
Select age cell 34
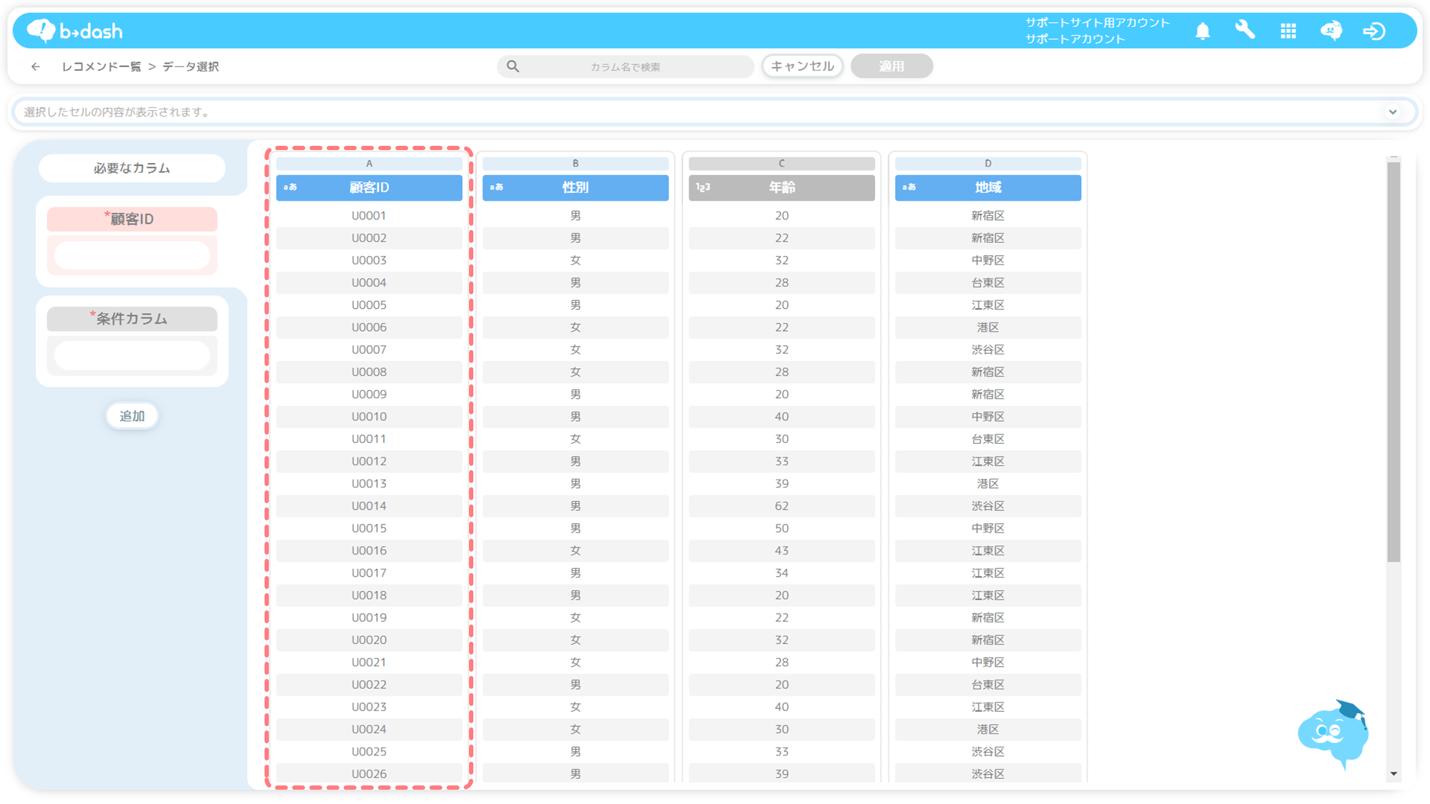click(x=781, y=572)
